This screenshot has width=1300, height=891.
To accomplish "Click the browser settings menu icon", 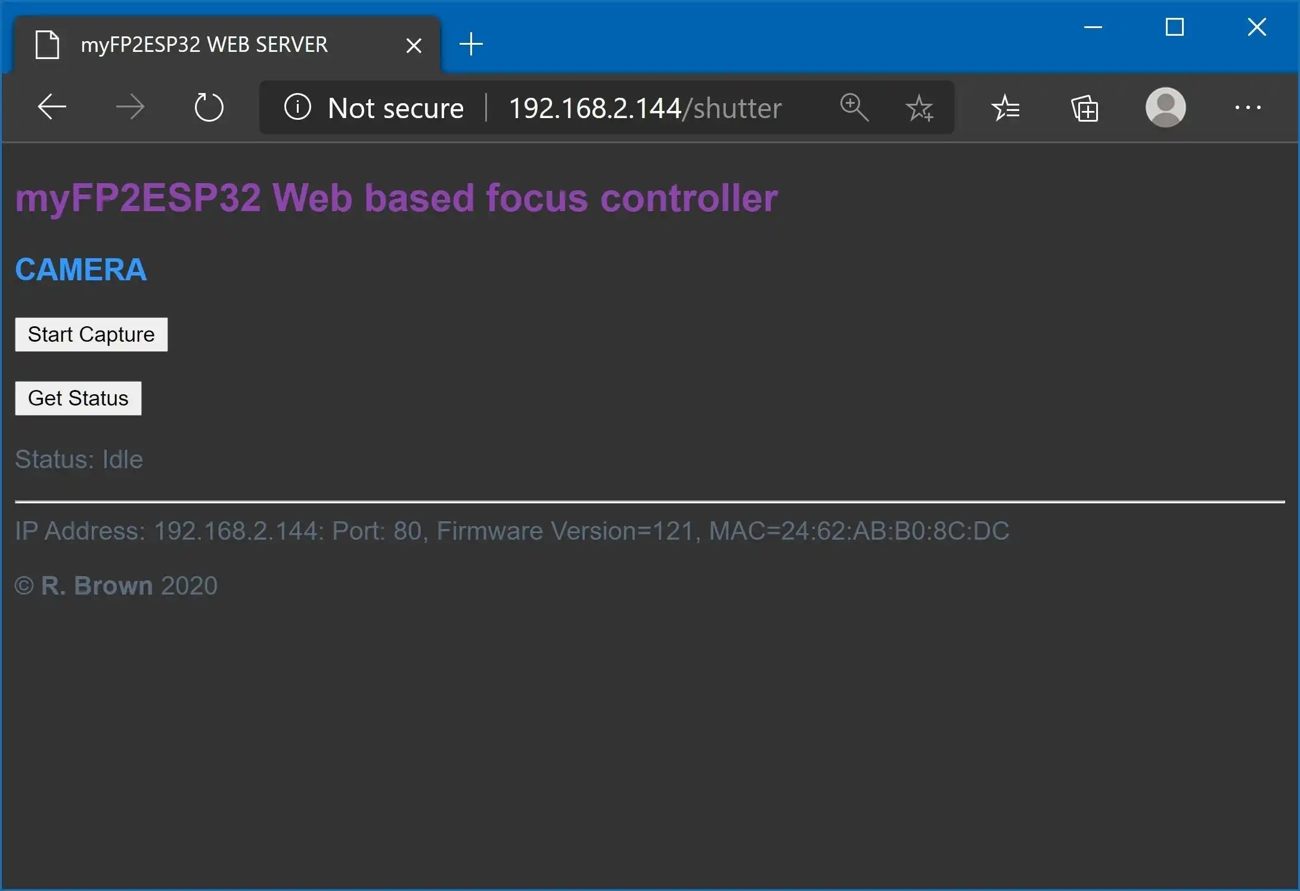I will click(1249, 107).
